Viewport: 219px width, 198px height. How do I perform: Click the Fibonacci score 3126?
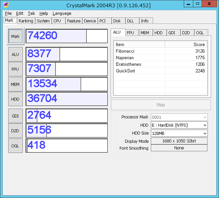[200, 51]
